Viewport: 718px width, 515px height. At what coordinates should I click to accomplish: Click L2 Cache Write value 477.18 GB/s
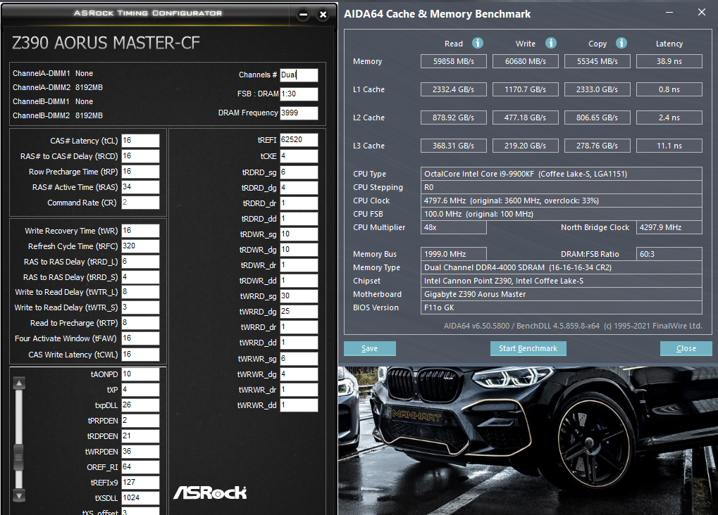pos(526,117)
